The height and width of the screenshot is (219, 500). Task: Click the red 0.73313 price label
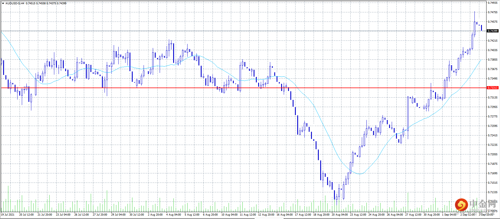coord(493,88)
